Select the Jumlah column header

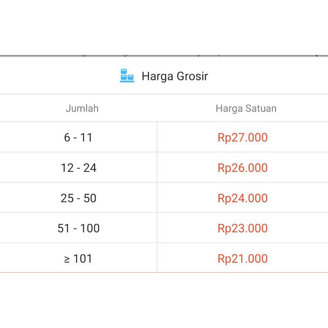[82, 108]
